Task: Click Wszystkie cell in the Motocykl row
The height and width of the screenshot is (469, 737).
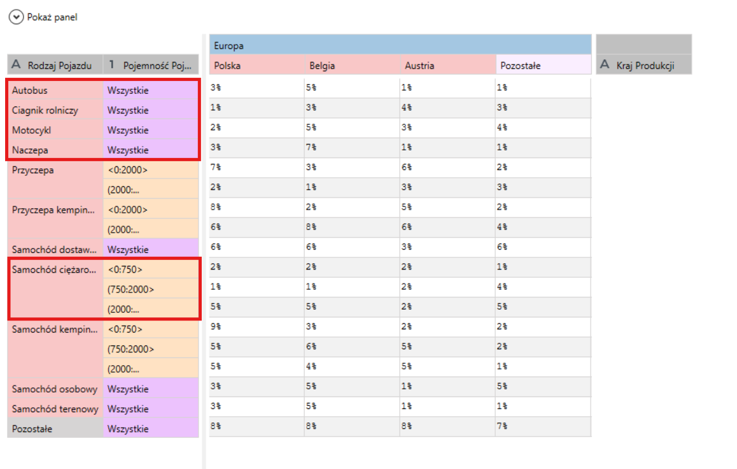Action: pyautogui.click(x=151, y=130)
